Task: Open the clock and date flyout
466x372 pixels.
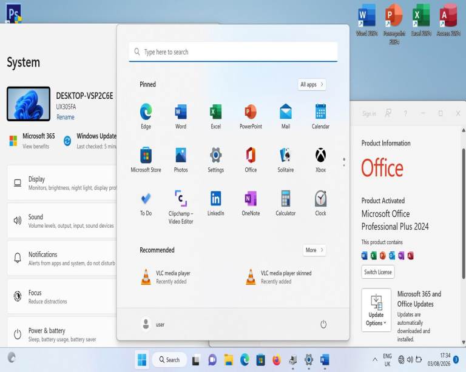Action: [439, 359]
